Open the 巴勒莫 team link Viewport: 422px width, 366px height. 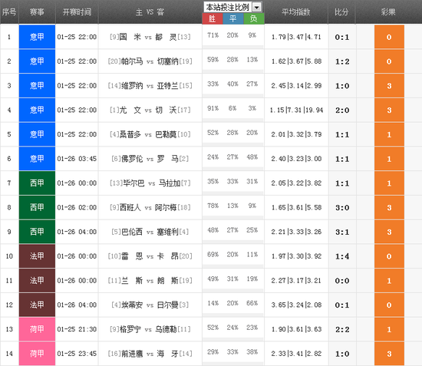166,134
